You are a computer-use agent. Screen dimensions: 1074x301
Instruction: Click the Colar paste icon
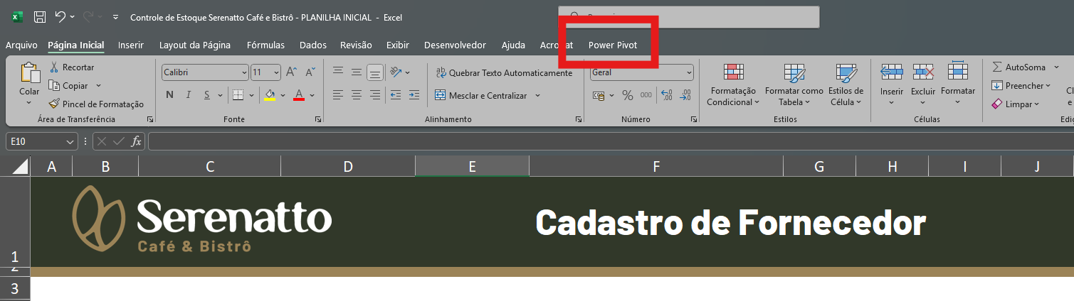30,73
